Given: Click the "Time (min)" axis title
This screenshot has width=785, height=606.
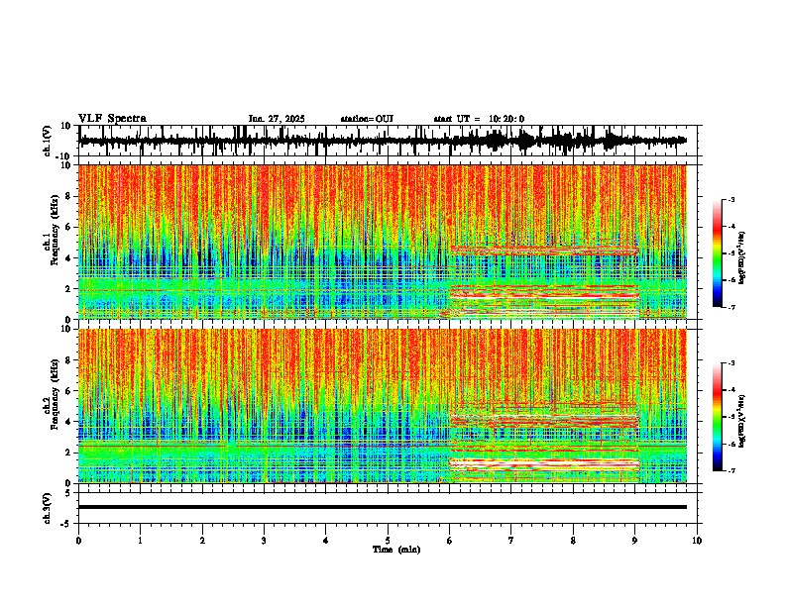Looking at the screenshot, I should (396, 550).
